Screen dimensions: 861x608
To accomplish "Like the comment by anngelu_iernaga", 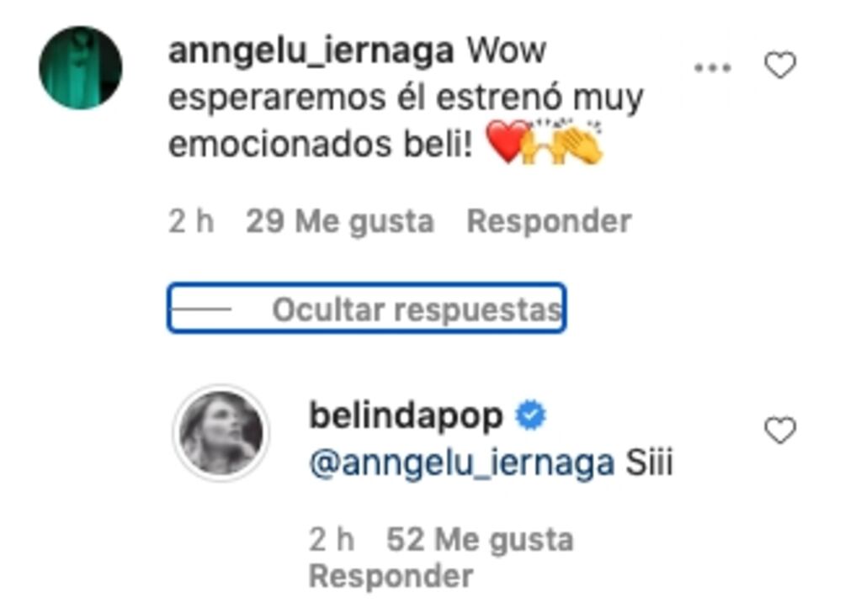I will point(780,66).
